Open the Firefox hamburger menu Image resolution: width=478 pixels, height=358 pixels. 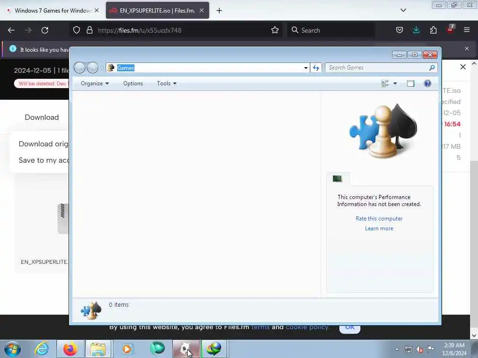click(x=467, y=30)
